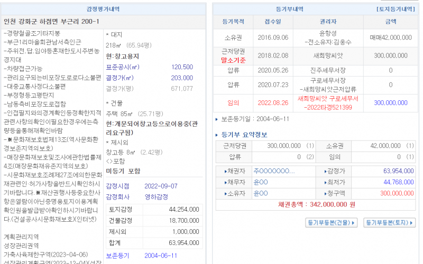The width and height of the screenshot is (423, 264).
Task: Open the 등기부등본(건물) document
Action: pyautogui.click(x=332, y=223)
